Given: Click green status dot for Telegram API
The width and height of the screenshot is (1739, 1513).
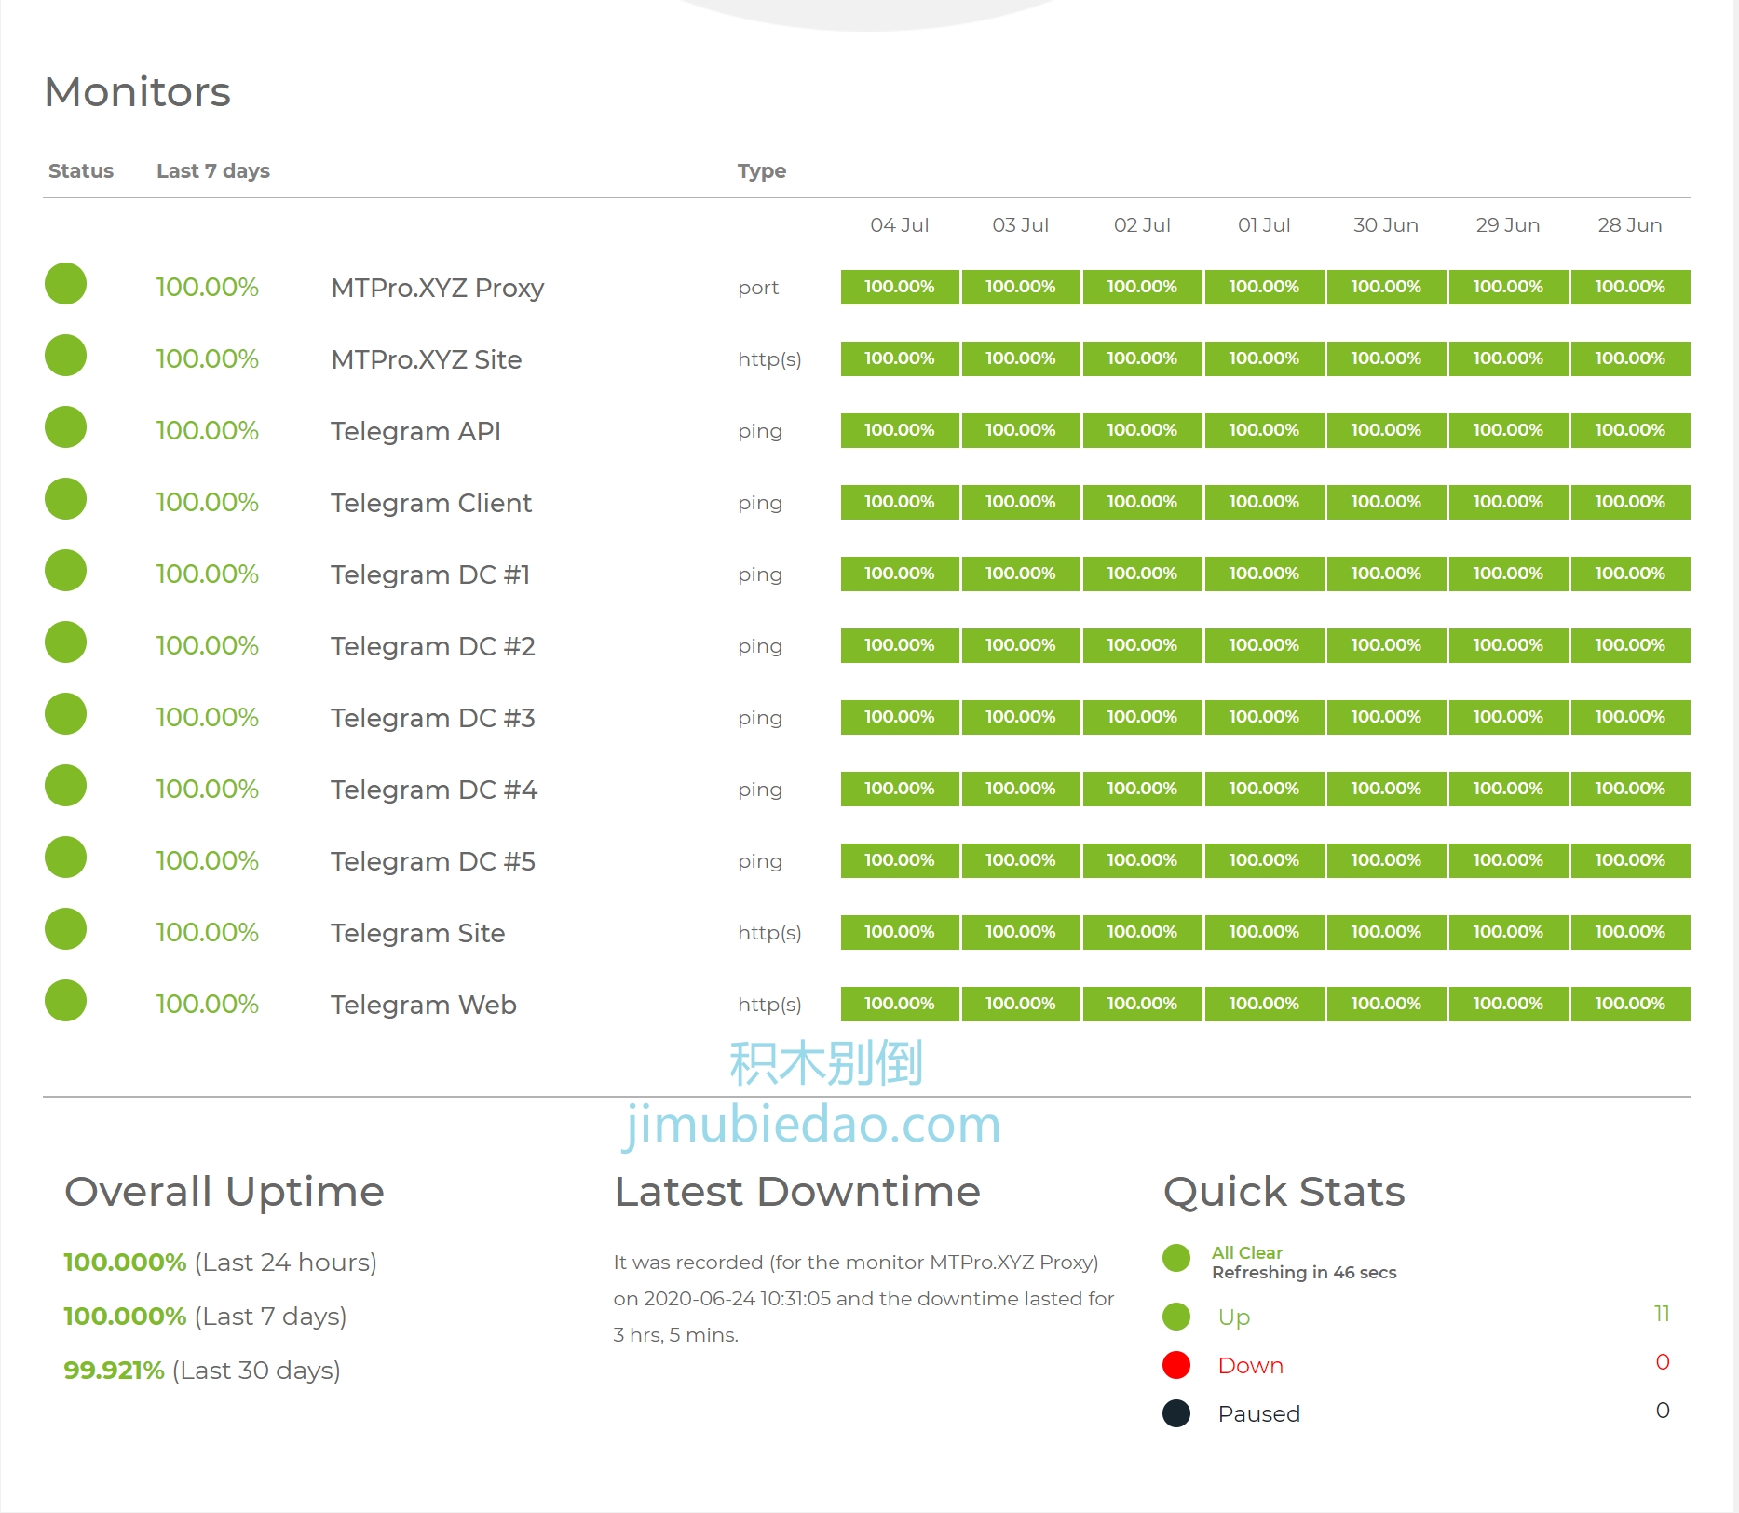Looking at the screenshot, I should [x=65, y=427].
